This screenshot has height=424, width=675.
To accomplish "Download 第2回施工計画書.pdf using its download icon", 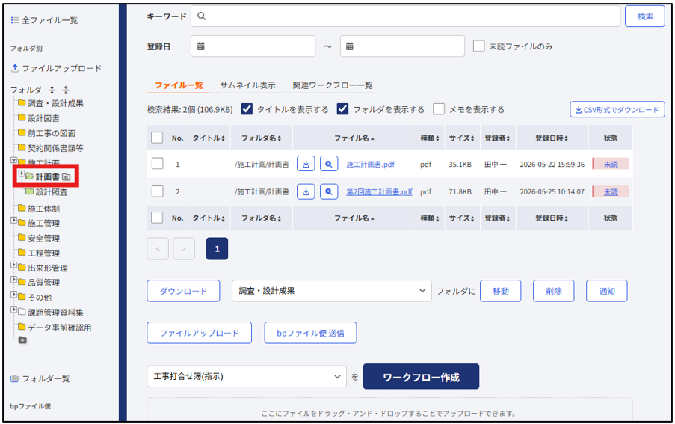I will tap(306, 191).
